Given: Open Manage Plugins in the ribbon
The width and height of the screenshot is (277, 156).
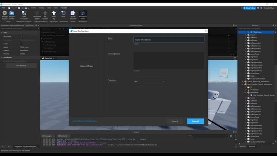Looking at the screenshot, I should pyautogui.click(x=5, y=15).
